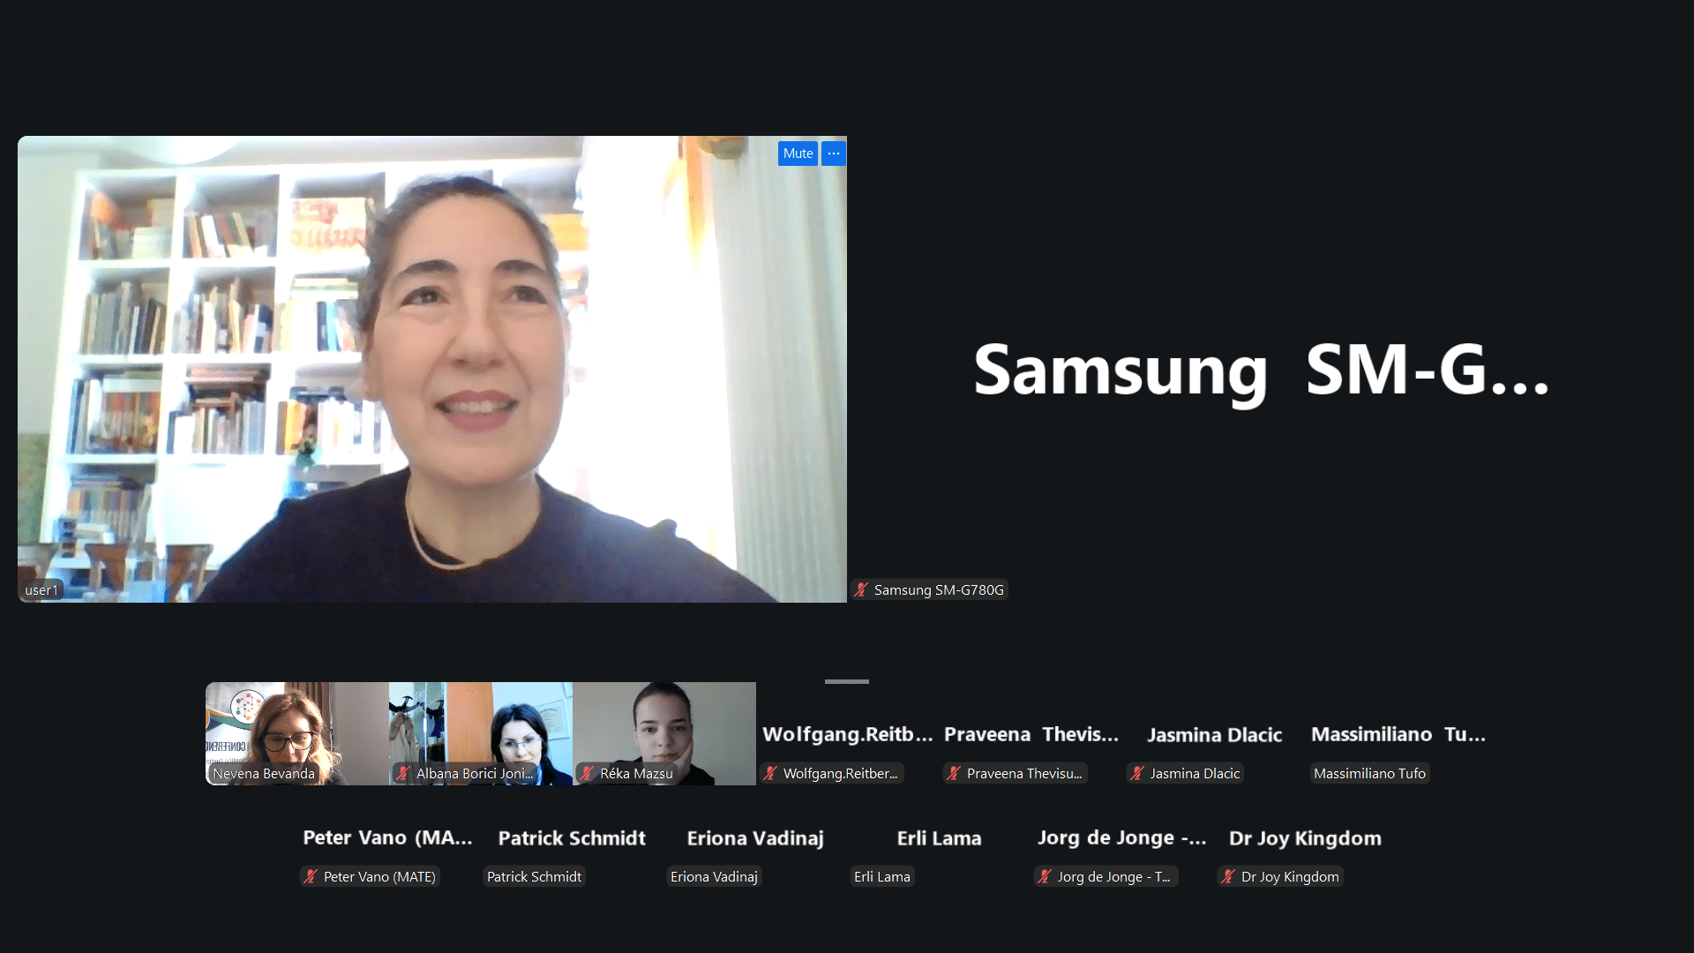The image size is (1694, 953).
Task: Click the Mute button on user1's video
Action: click(x=798, y=154)
